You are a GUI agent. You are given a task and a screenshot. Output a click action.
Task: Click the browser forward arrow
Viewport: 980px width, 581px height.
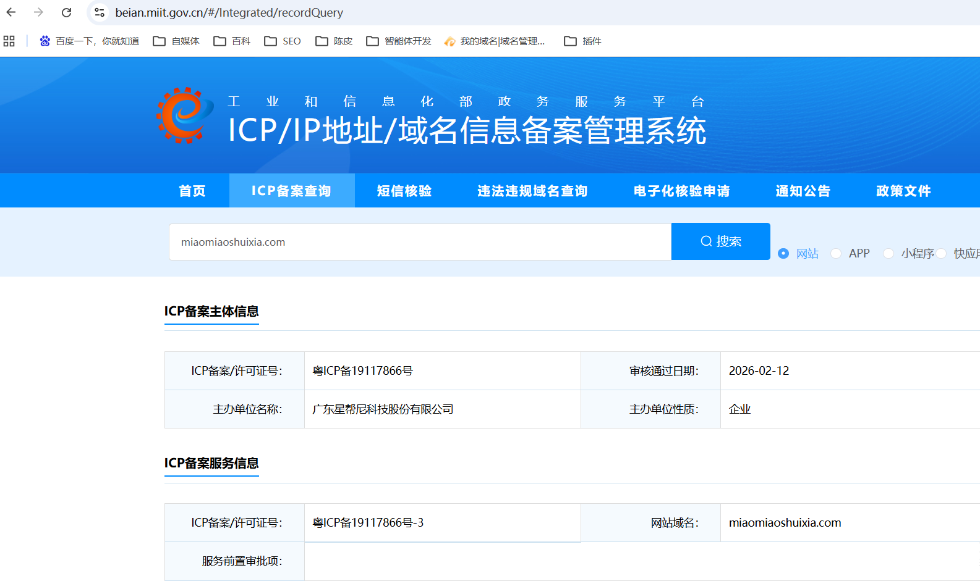coord(38,12)
